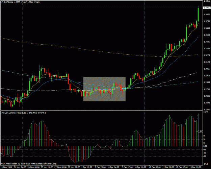Click the 1.3540 price scale label
The height and width of the screenshot is (169, 211).
point(206,35)
